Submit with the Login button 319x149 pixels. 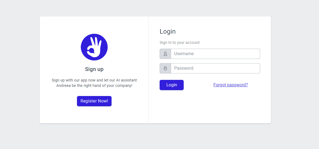[172, 85]
